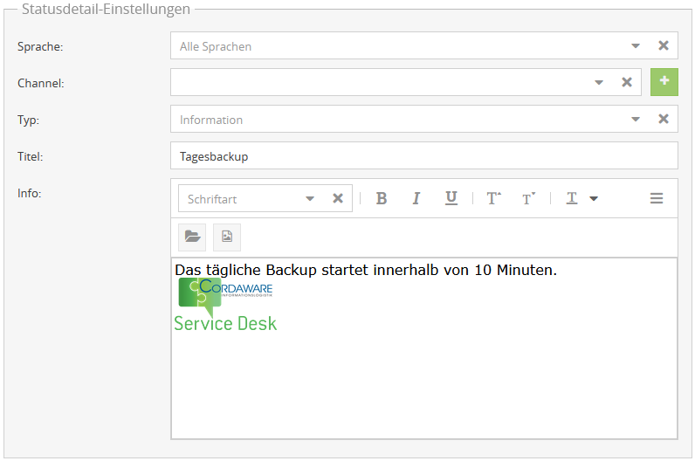695x461 pixels.
Task: Increase the font size
Action: [x=493, y=198]
